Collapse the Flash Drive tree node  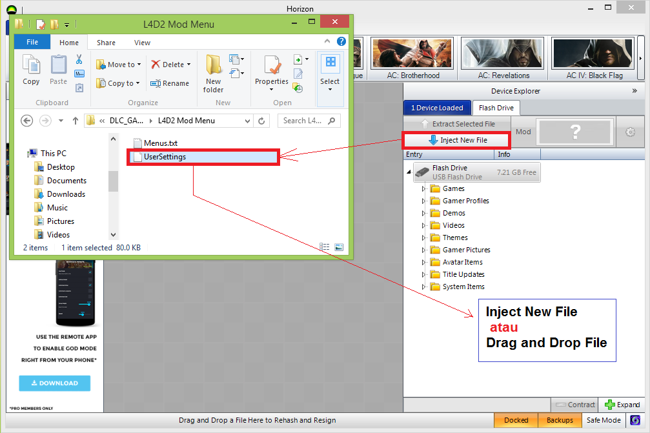(409, 172)
